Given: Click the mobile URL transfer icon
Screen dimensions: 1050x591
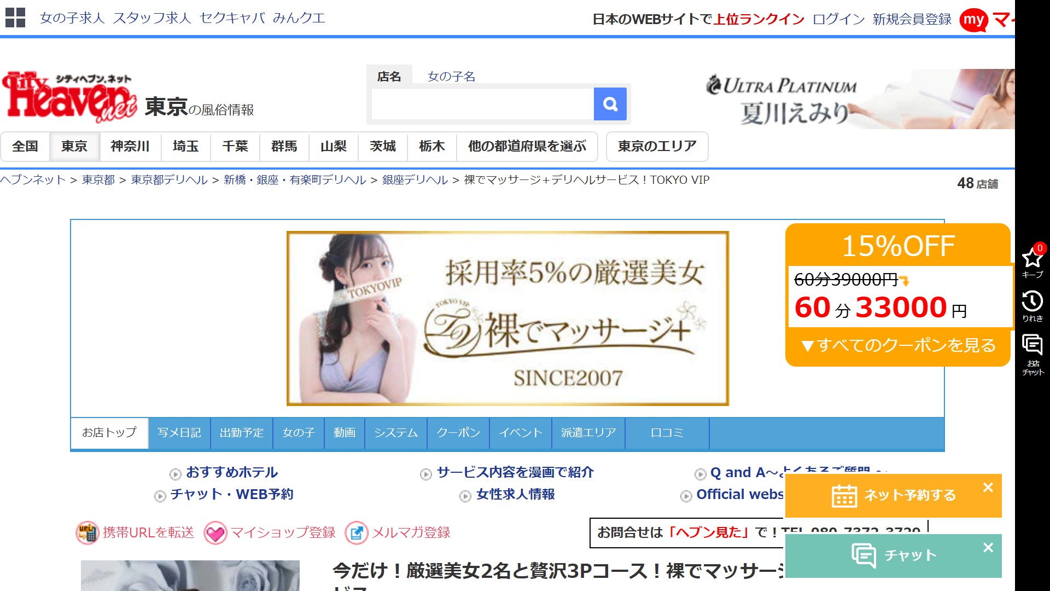Looking at the screenshot, I should tap(87, 532).
